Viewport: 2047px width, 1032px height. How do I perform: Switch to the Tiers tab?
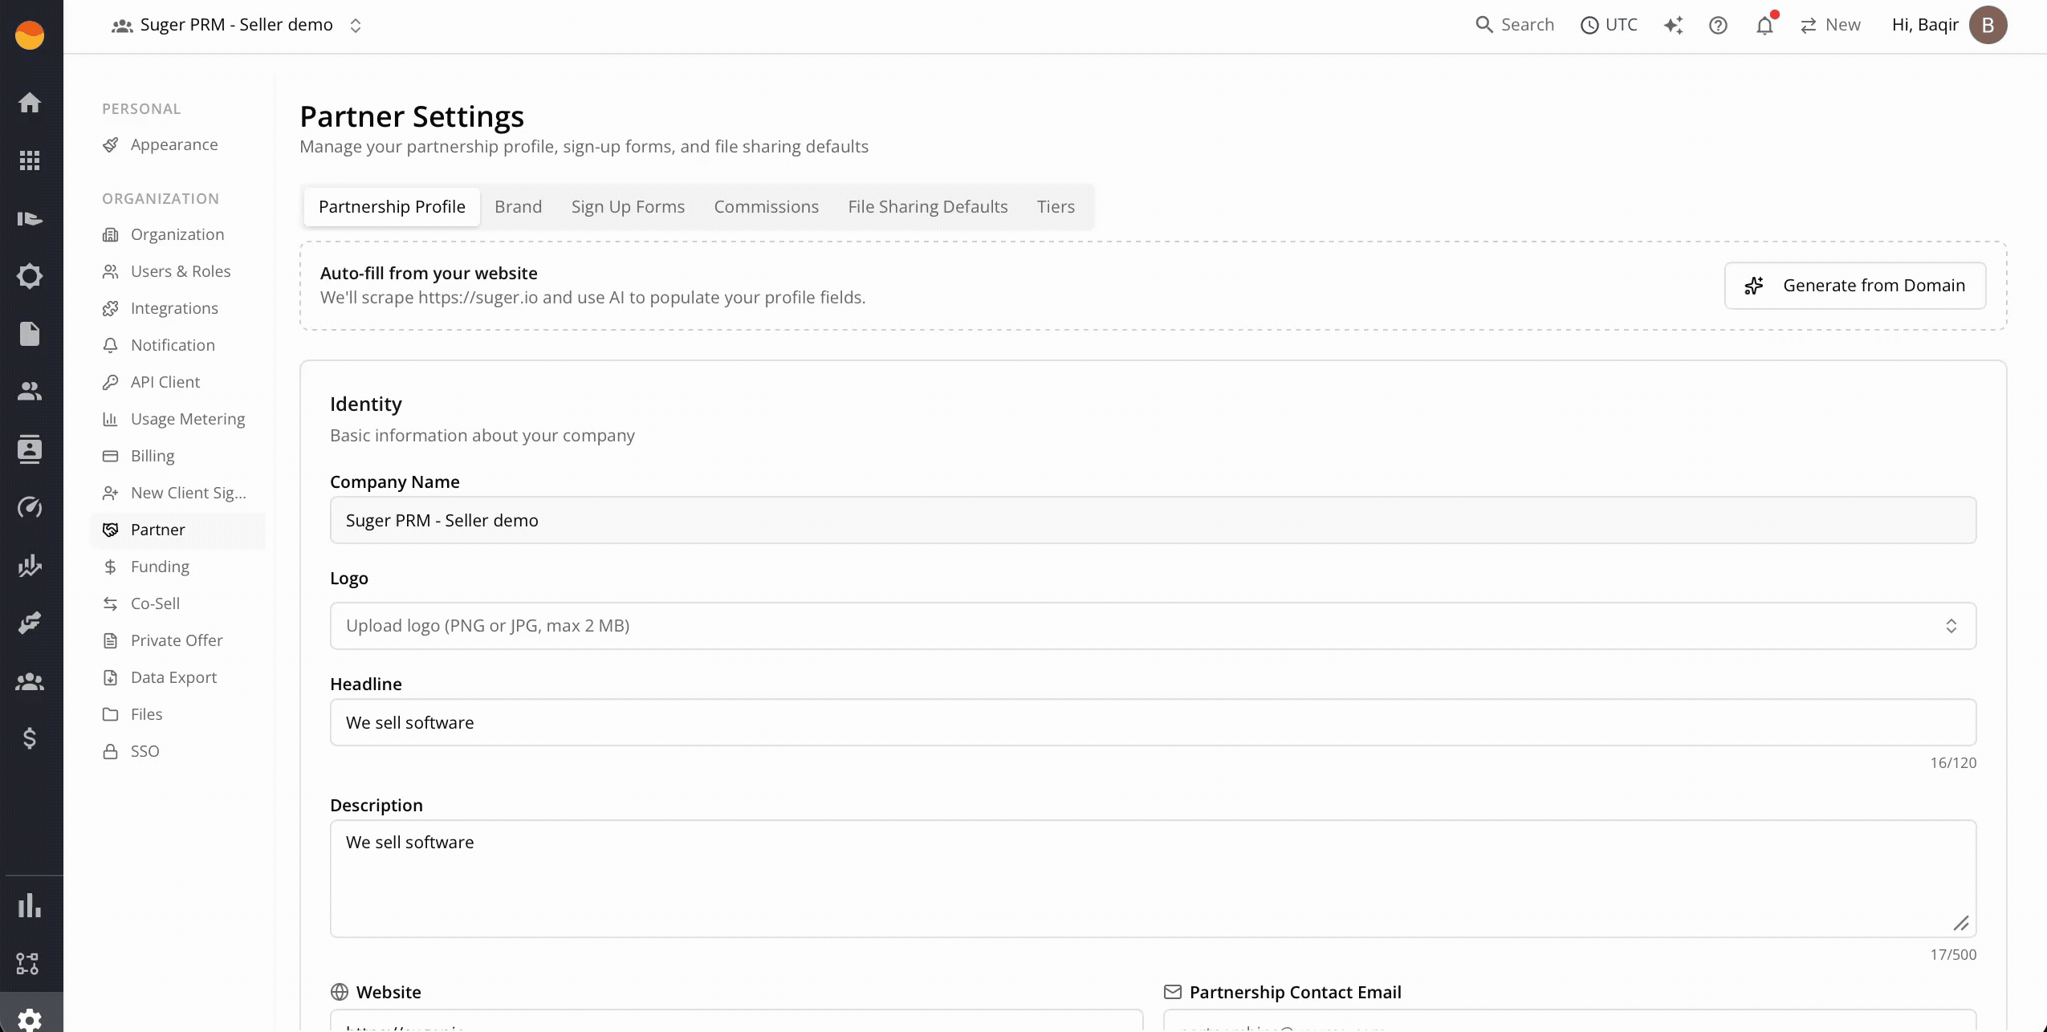[x=1056, y=207]
